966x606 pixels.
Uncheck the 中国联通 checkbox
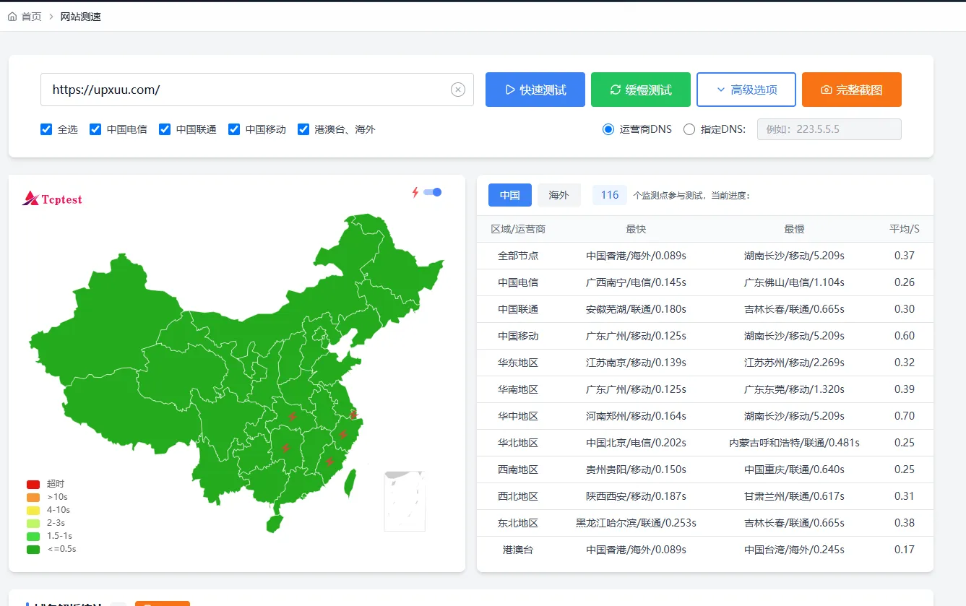pos(165,129)
